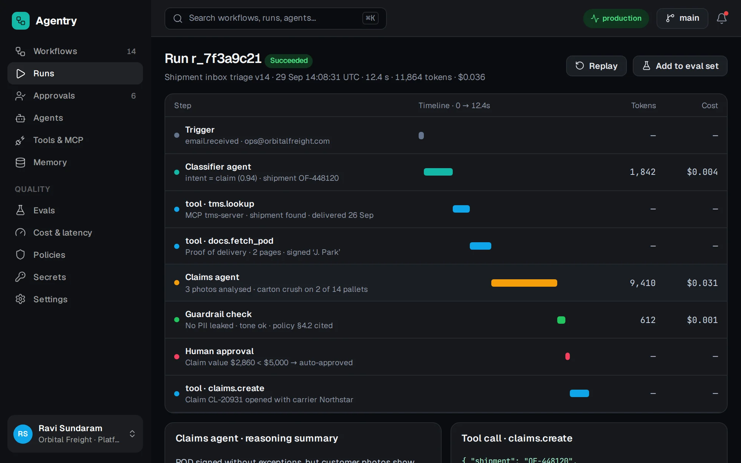Click the Replay button

click(596, 66)
